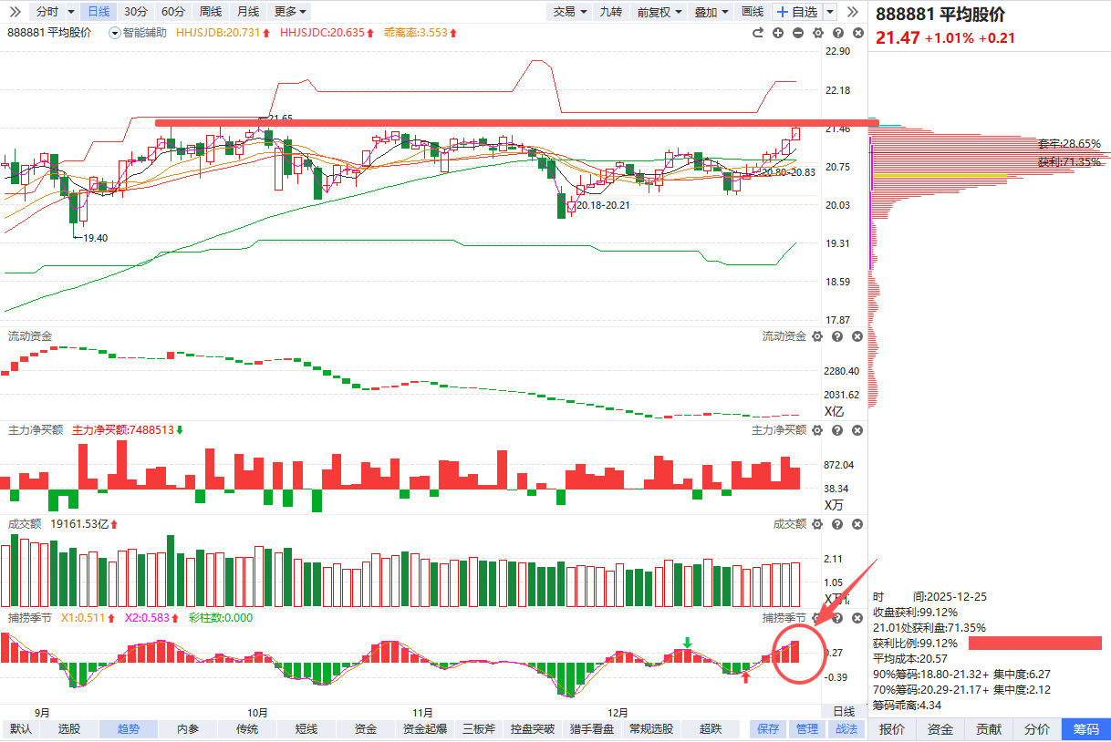Open help for 成交额 indicator
Screen dimensions: 1111x742
tap(837, 524)
